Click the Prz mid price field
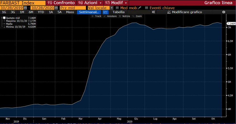This screenshot has width=236, height=124. [x=73, y=8]
